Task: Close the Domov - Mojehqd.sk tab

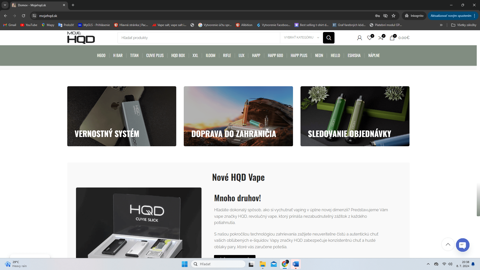Action: pyautogui.click(x=64, y=5)
